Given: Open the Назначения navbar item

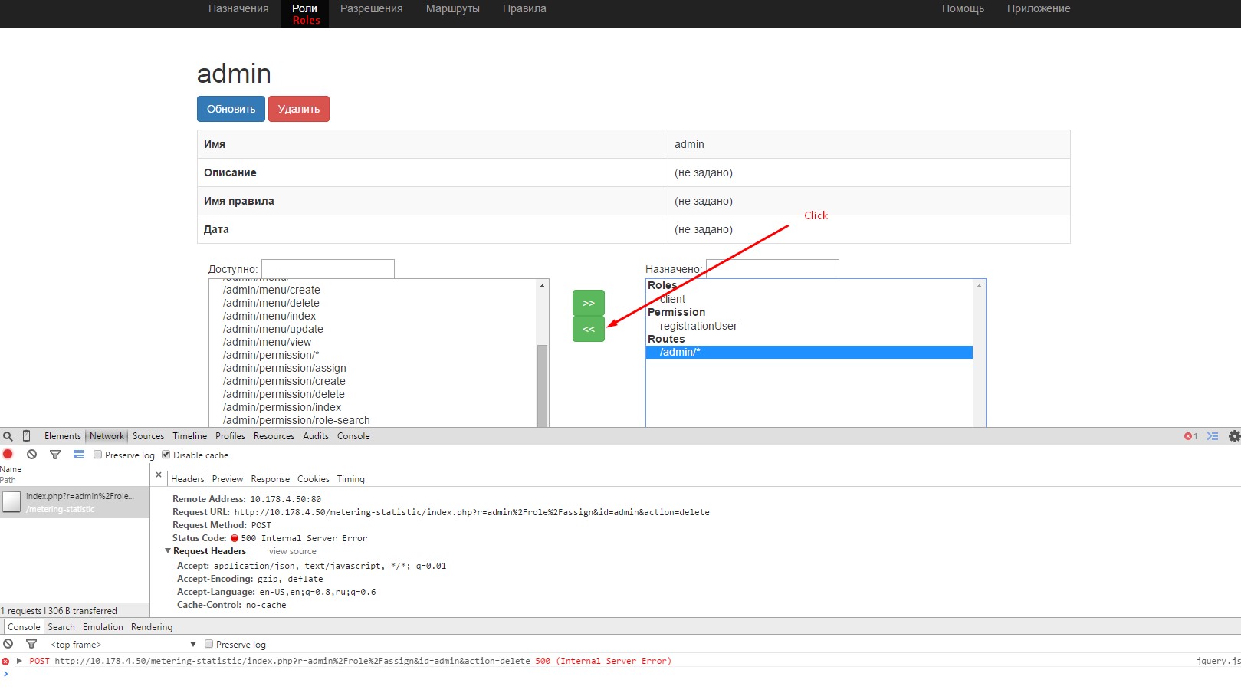Looking at the screenshot, I should [238, 9].
